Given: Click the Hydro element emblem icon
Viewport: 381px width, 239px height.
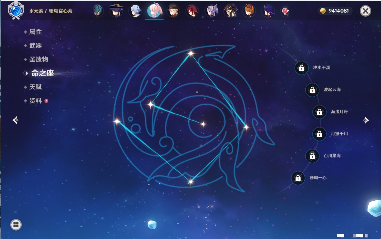Looking at the screenshot, I should point(16,11).
